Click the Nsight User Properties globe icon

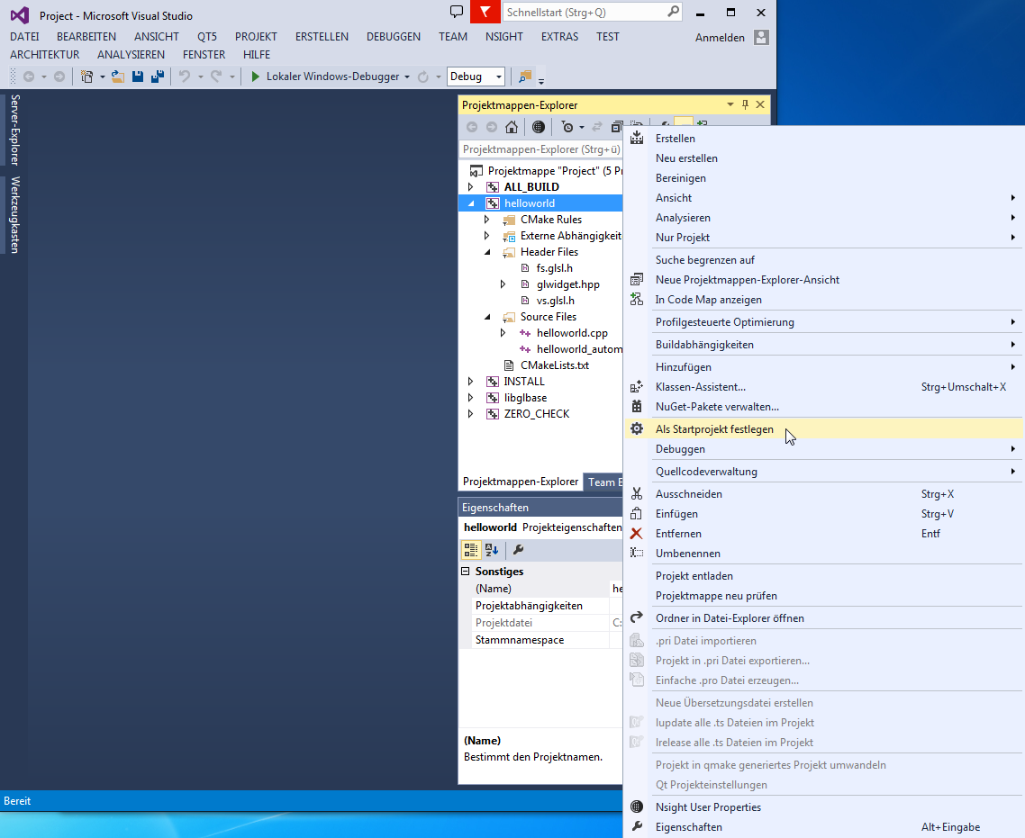click(x=637, y=806)
